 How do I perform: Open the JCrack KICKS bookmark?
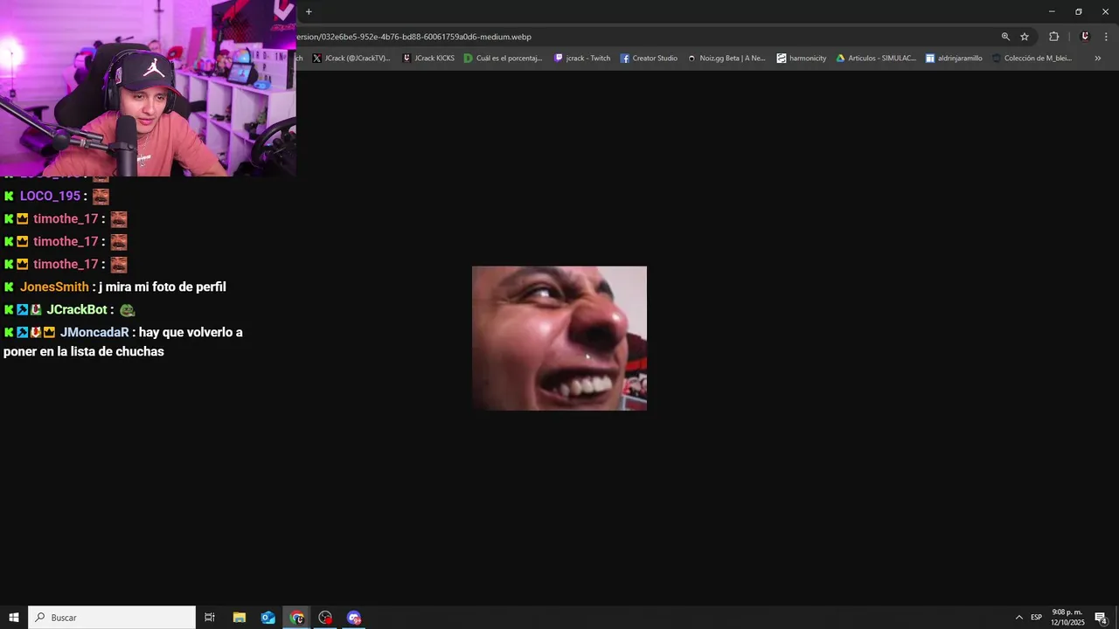(428, 59)
